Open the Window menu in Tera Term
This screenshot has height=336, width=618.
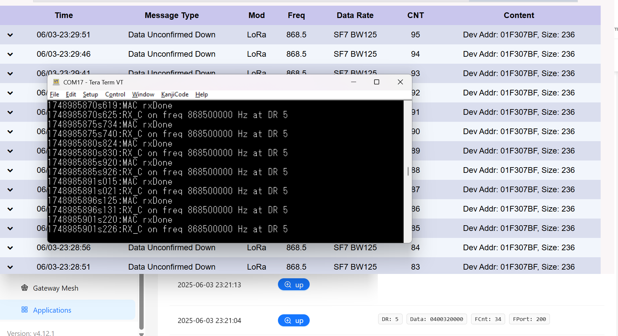[143, 94]
